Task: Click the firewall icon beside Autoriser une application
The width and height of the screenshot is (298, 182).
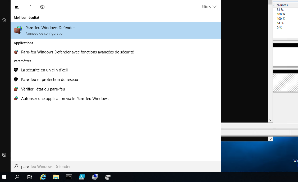Action: pos(16,98)
